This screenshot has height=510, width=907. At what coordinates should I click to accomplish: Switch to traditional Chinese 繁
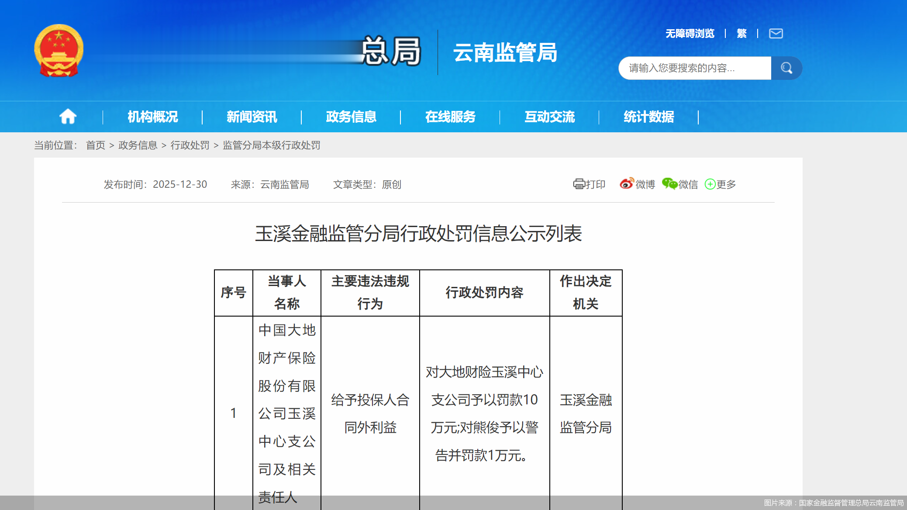741,34
